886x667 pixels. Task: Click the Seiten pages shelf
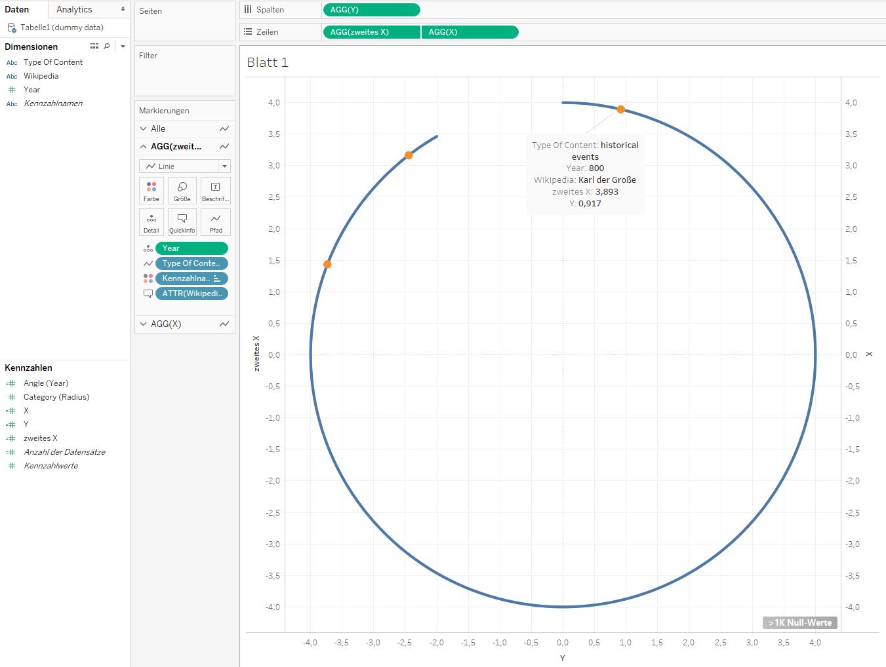pyautogui.click(x=185, y=21)
